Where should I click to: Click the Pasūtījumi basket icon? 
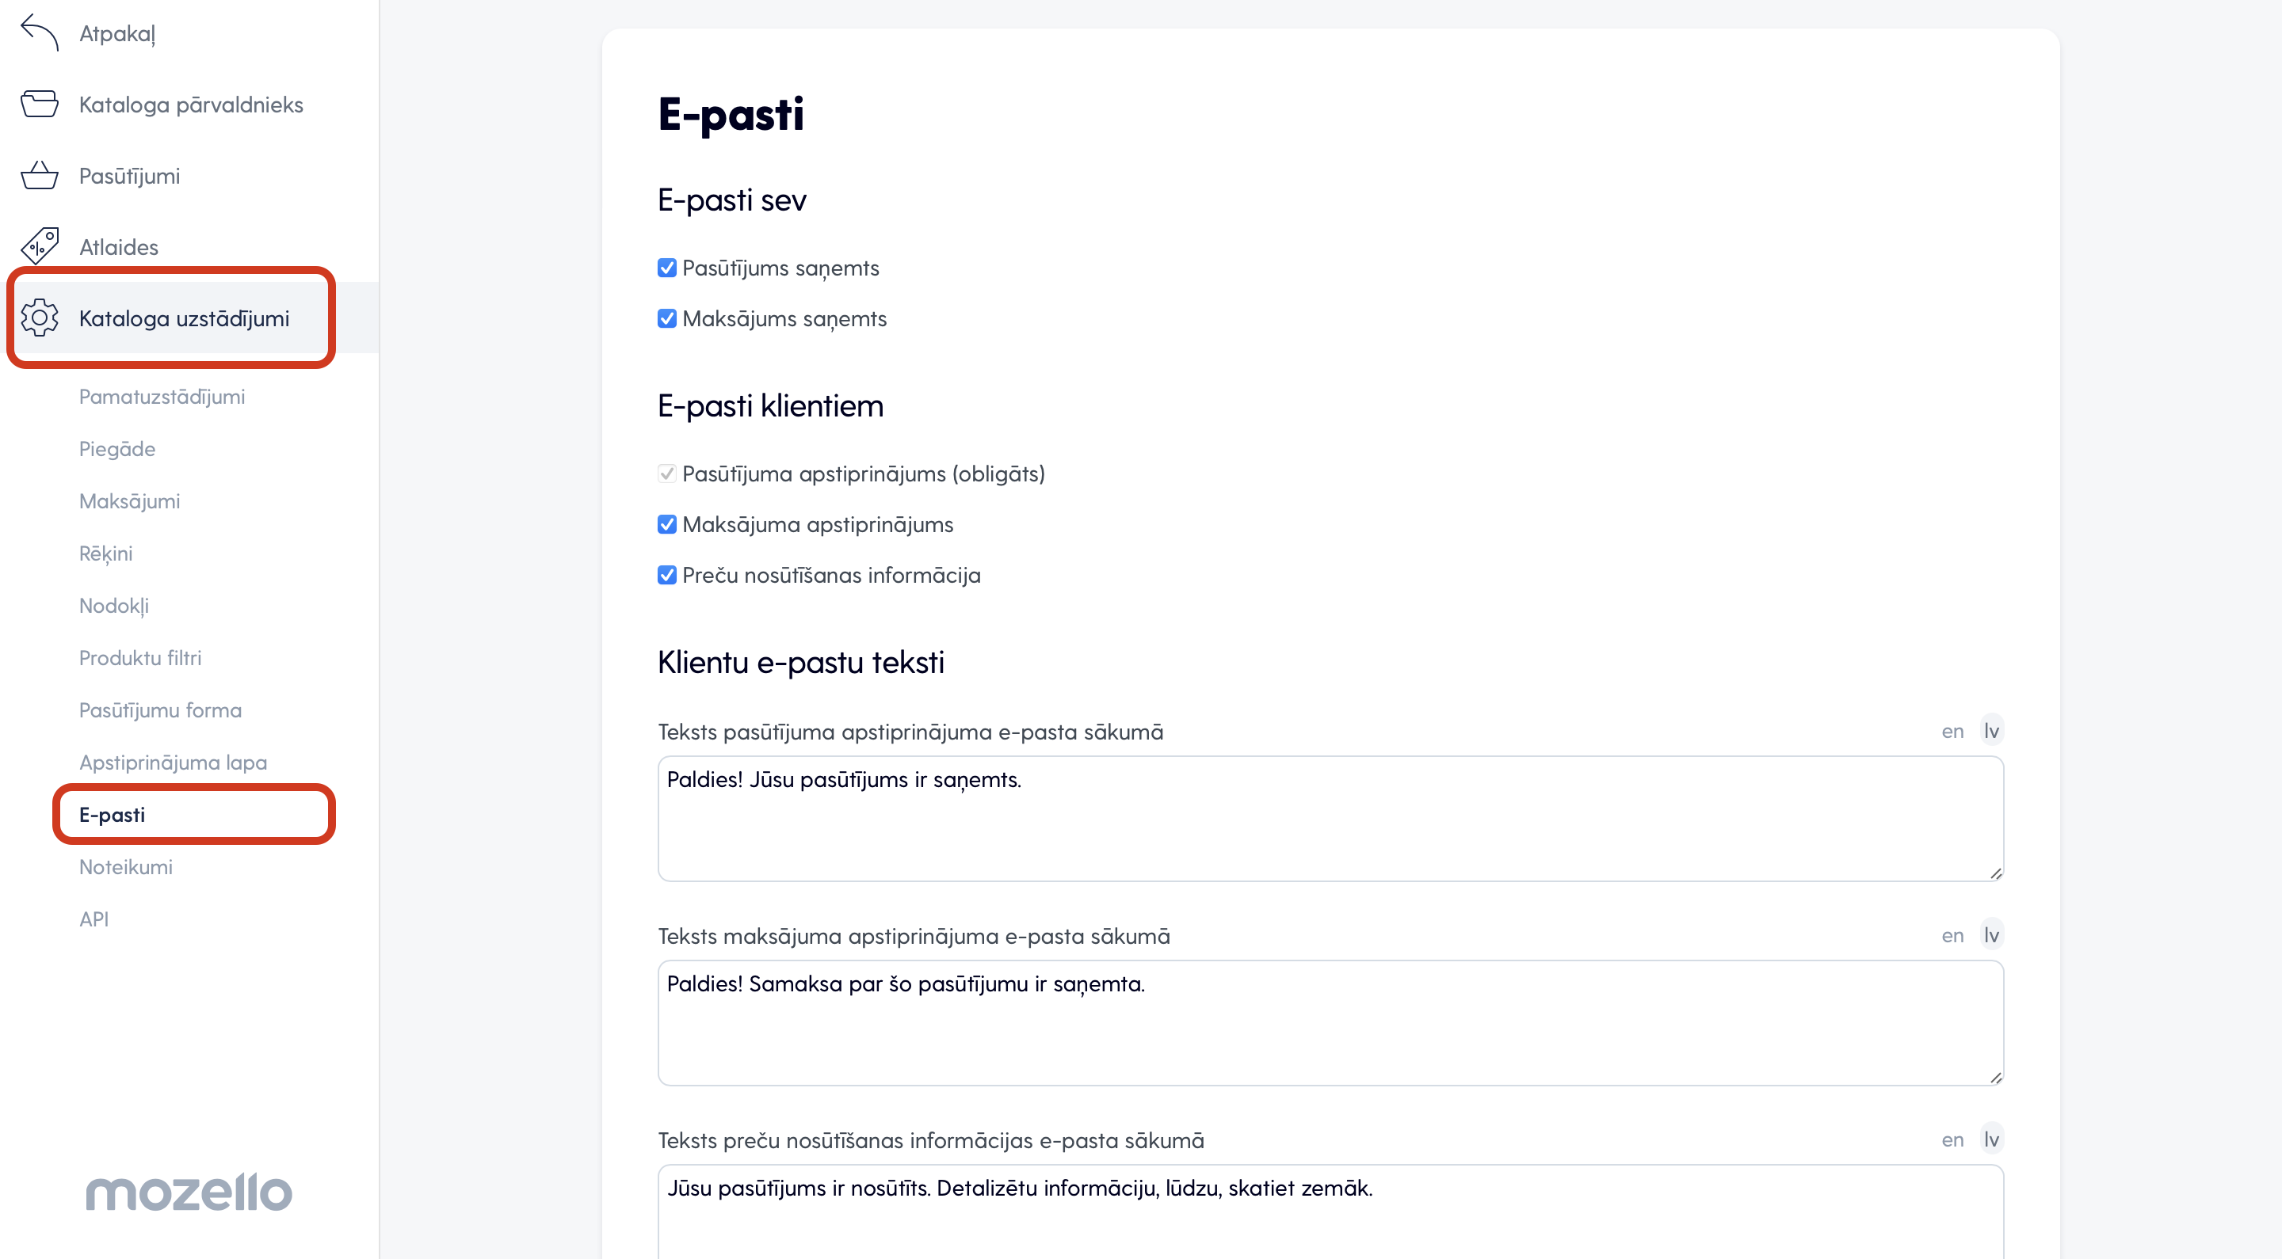(40, 175)
